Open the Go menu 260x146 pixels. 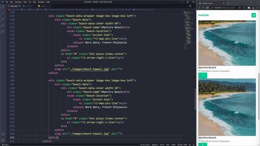pyautogui.click(x=30, y=2)
